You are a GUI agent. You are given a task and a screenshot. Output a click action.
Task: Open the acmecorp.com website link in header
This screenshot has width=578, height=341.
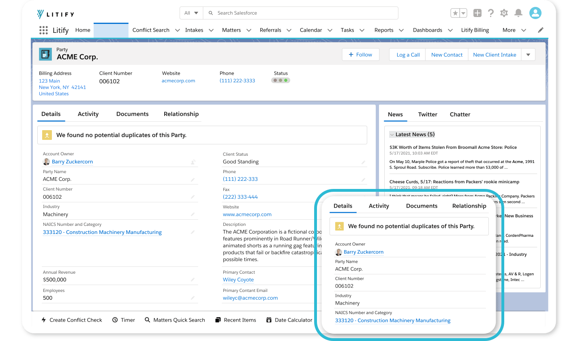pos(178,81)
